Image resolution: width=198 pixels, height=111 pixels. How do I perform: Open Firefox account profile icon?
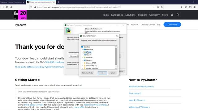[195, 7]
